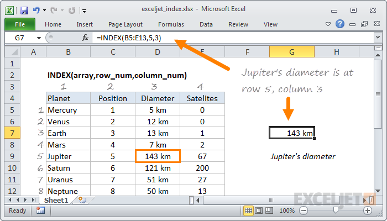This screenshot has width=387, height=221.
Task: Select cell D9 containing 143 km
Action: [158, 156]
